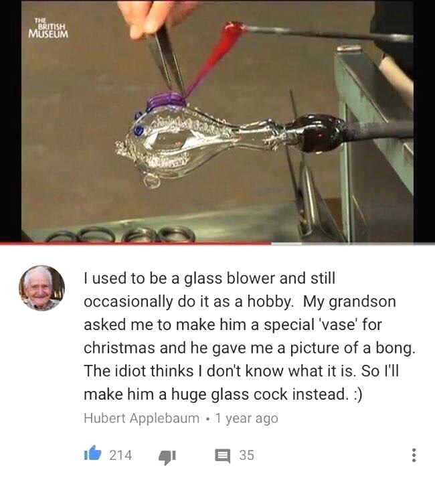435x482 pixels.
Task: Open the three-dot more options menu
Action: pos(414,455)
